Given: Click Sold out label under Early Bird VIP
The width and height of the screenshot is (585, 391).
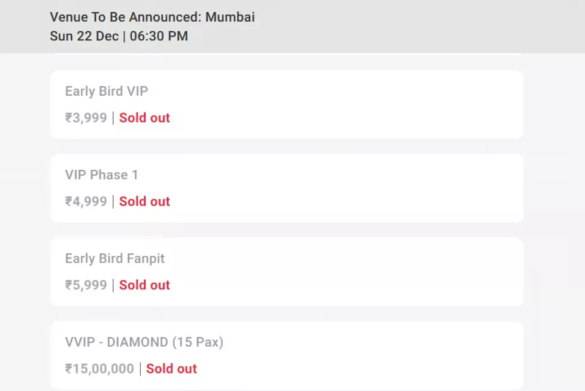Looking at the screenshot, I should (x=144, y=118).
